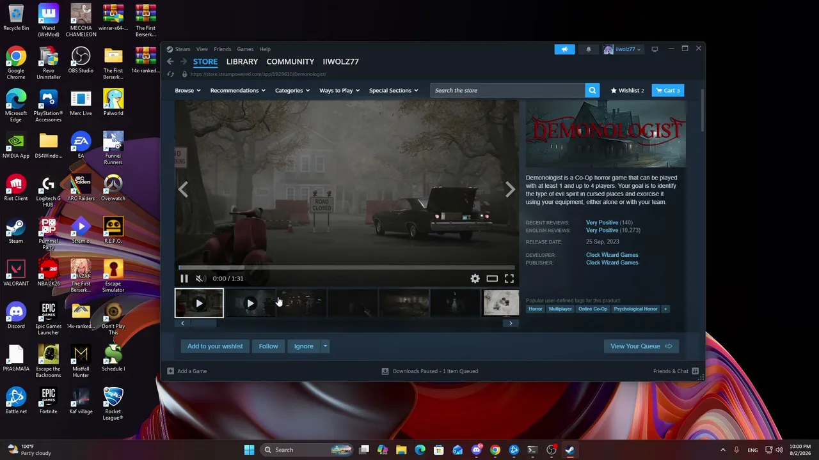Select the second trailer thumbnail
The height and width of the screenshot is (460, 819).
pos(250,303)
